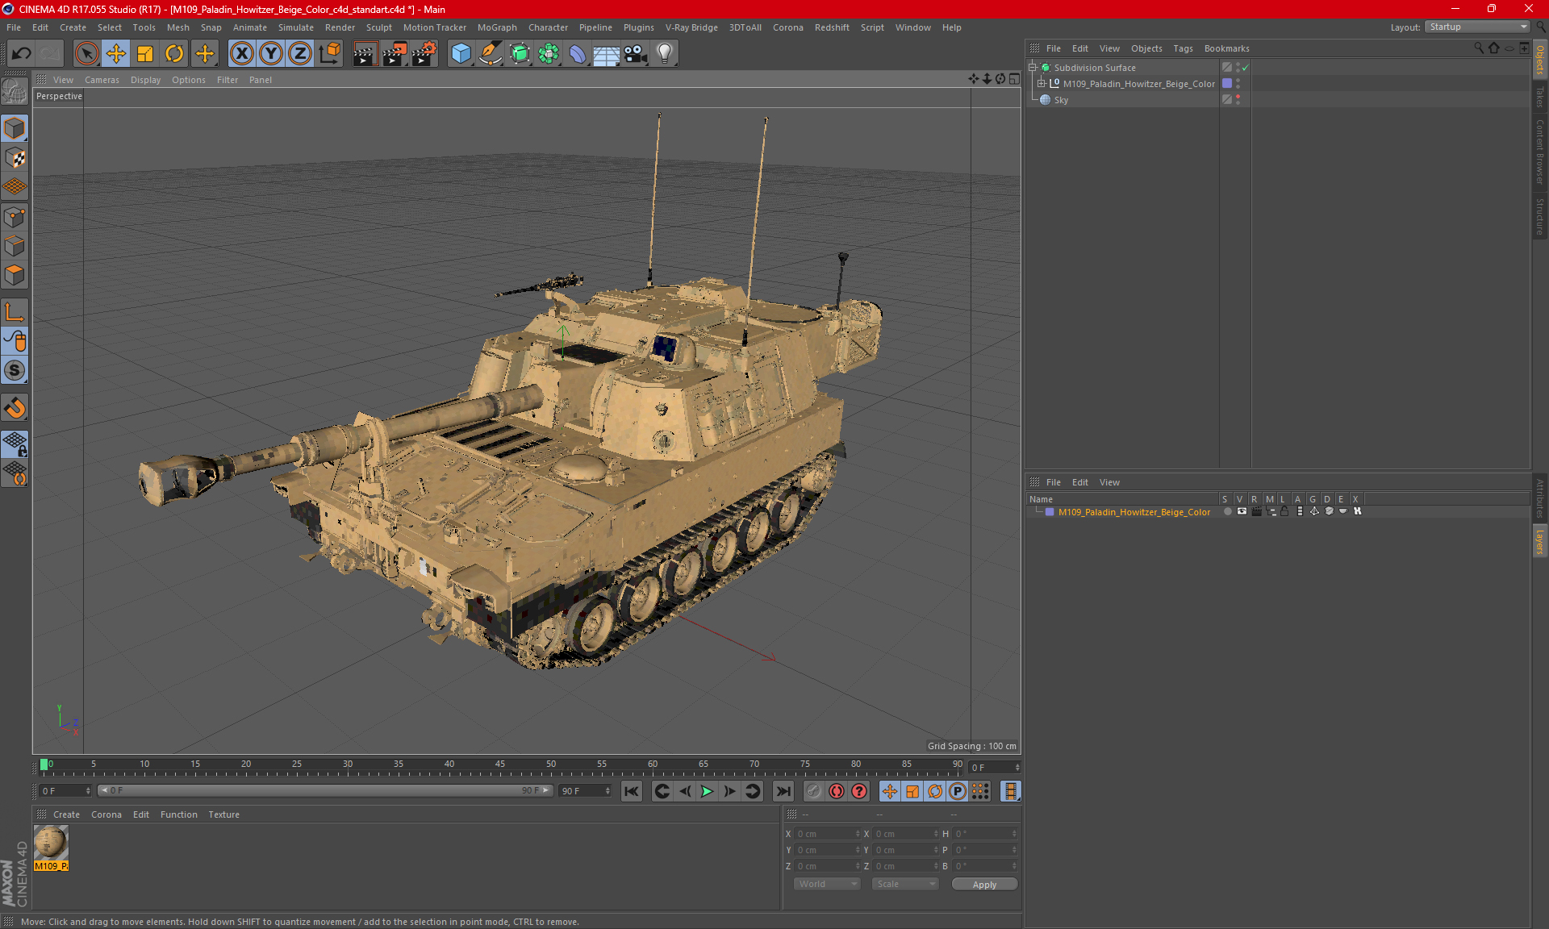Open the MoGraph menu
The height and width of the screenshot is (929, 1549).
(497, 27)
